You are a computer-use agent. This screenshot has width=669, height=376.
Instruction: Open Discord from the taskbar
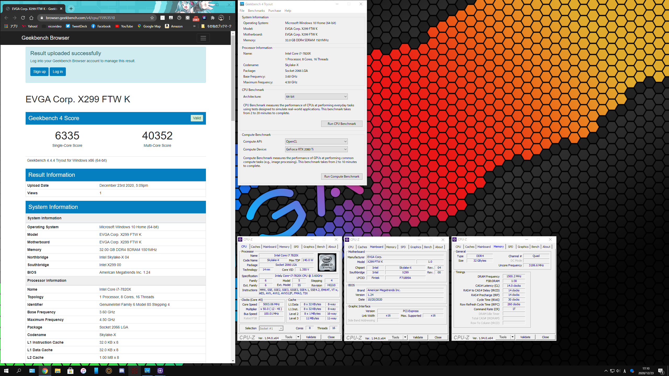click(x=122, y=371)
